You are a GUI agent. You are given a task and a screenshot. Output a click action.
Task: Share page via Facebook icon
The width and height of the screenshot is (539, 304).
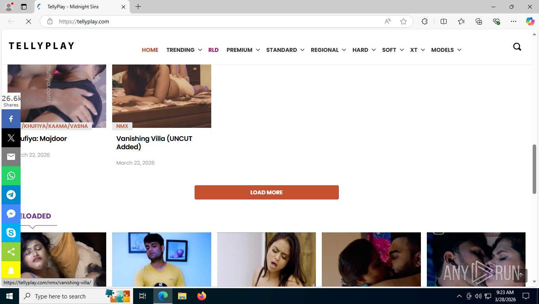coord(11,119)
